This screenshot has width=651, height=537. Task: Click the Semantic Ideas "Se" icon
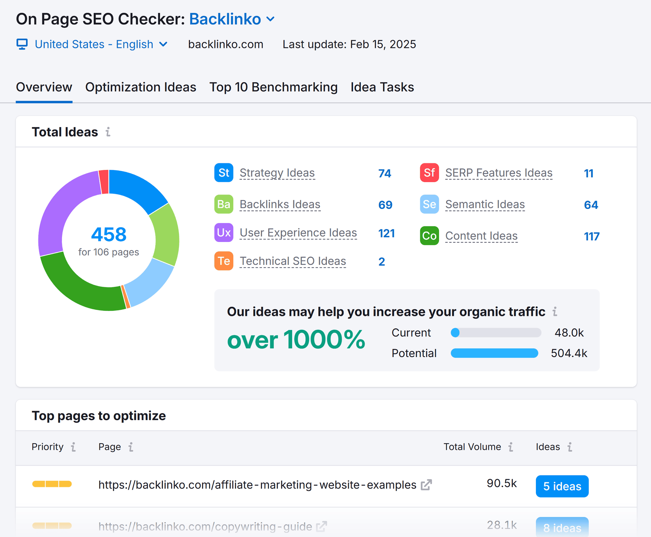429,204
